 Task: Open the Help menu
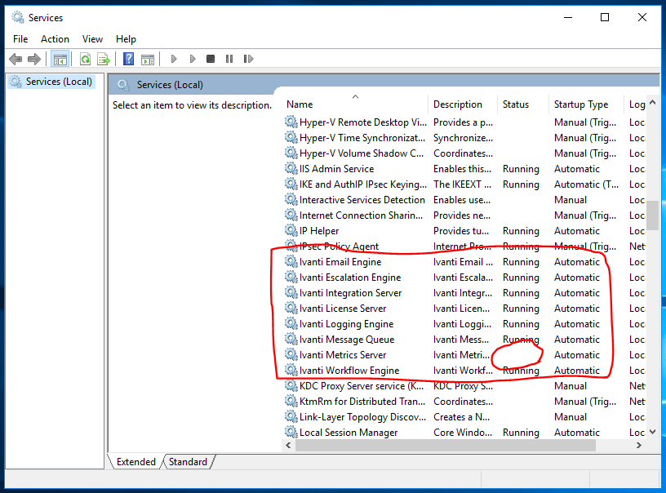click(x=126, y=39)
